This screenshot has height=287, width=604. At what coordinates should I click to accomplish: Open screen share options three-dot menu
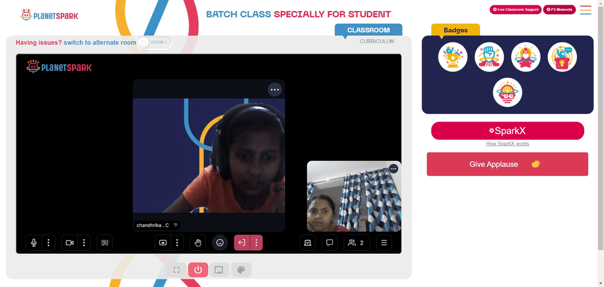pos(177,243)
